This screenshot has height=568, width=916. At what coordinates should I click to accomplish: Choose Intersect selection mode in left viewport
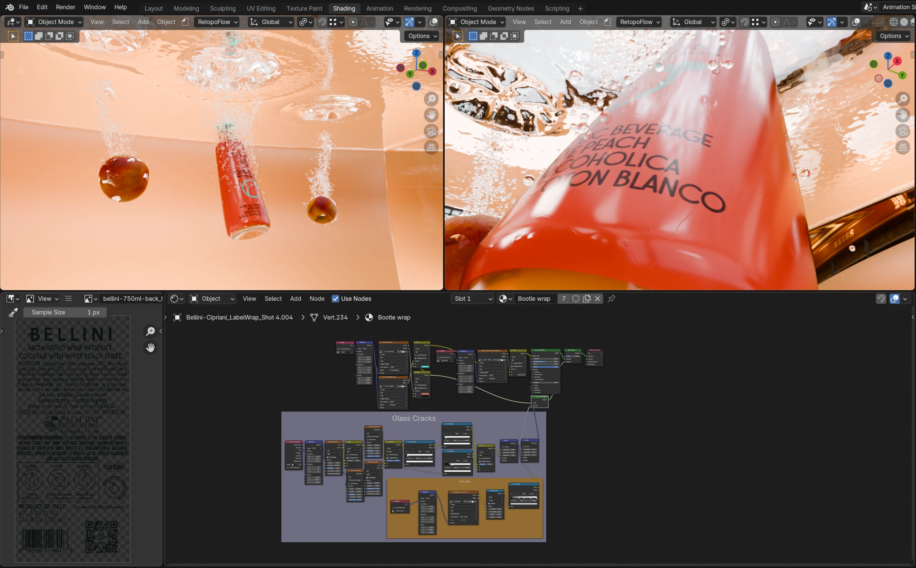point(70,36)
